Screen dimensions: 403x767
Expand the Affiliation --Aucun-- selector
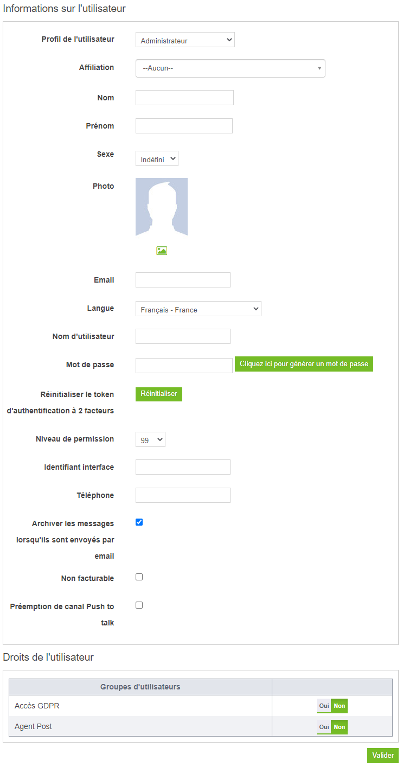pos(231,68)
